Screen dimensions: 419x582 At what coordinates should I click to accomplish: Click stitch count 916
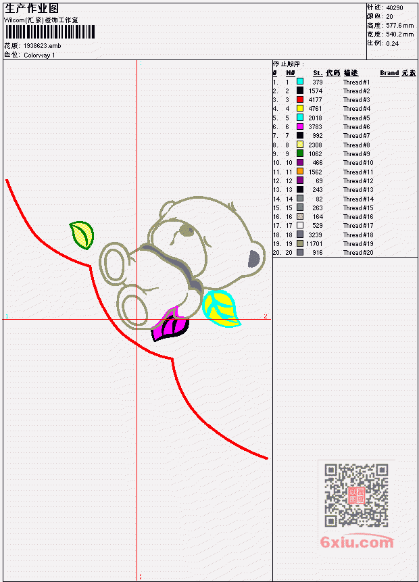click(x=318, y=253)
